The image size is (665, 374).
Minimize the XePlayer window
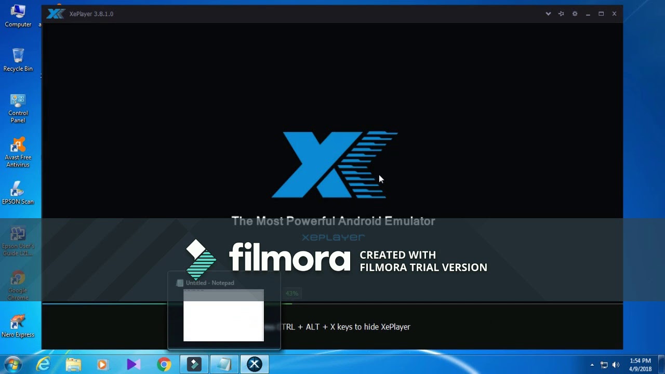588,14
